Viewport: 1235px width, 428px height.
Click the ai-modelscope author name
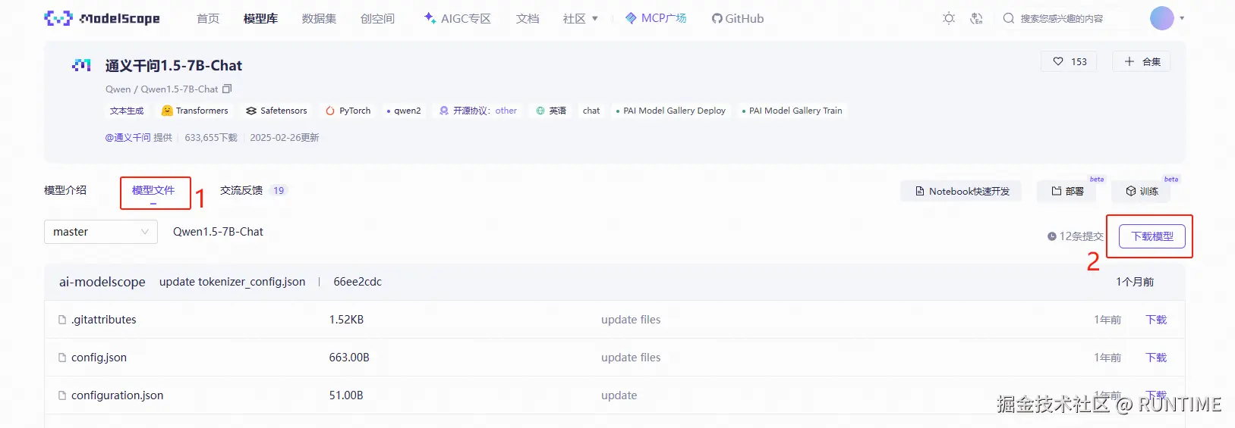pos(102,282)
